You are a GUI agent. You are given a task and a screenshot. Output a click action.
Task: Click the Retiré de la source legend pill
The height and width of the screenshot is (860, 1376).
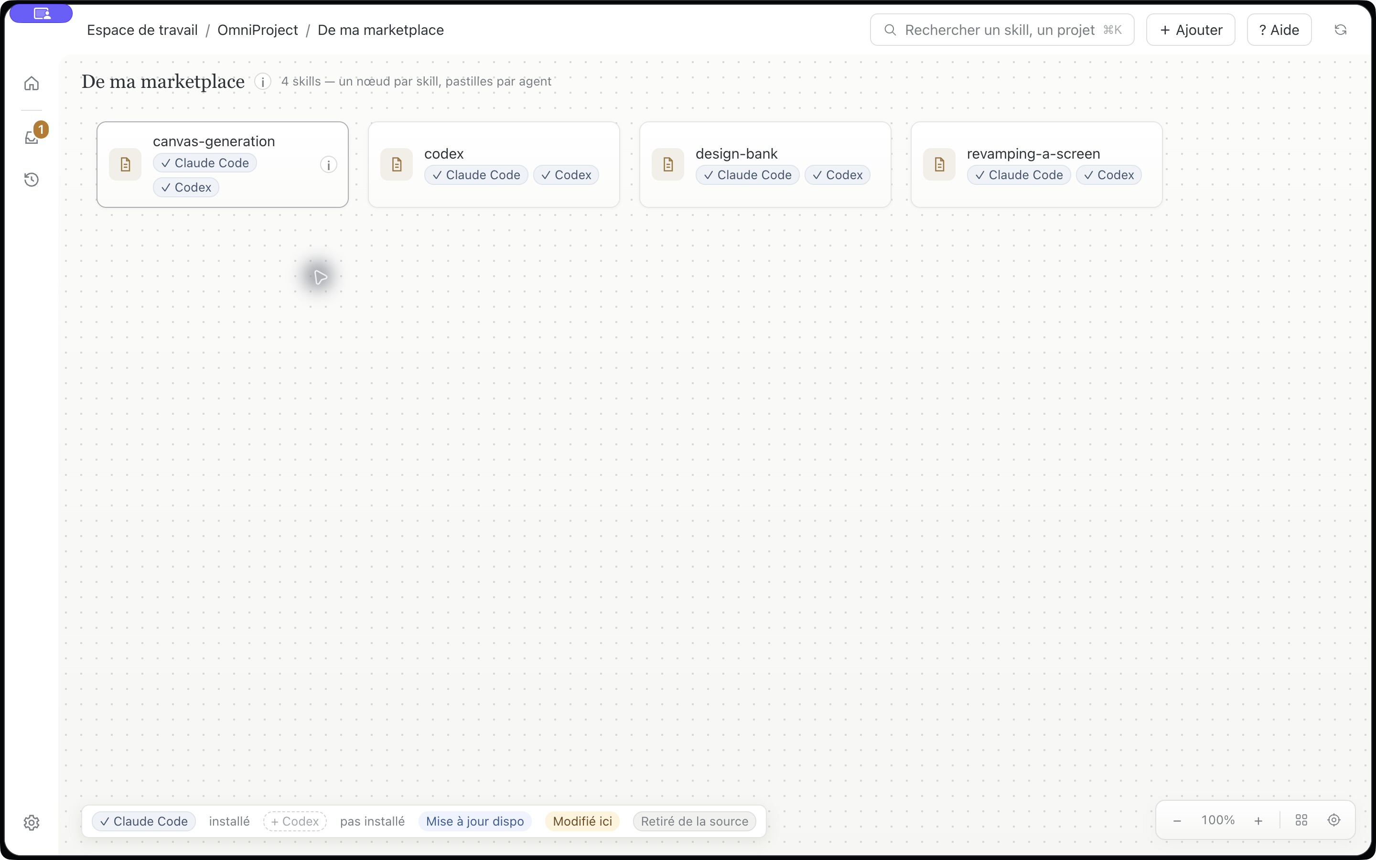coord(694,821)
